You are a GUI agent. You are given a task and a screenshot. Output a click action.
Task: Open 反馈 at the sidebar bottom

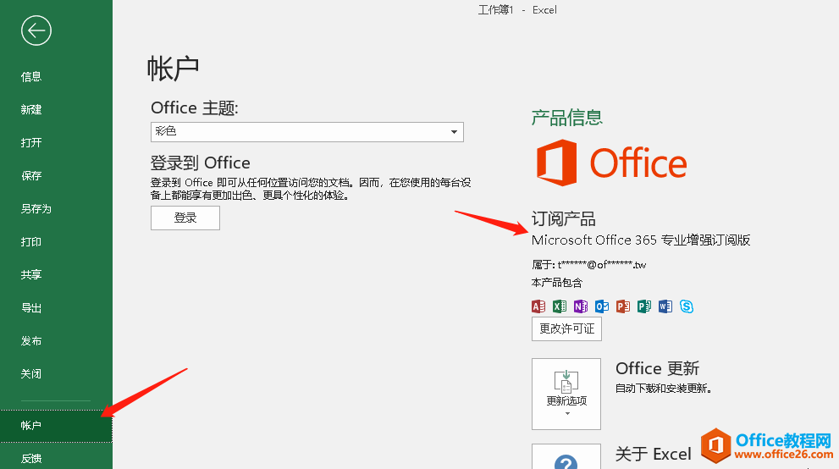pyautogui.click(x=31, y=458)
